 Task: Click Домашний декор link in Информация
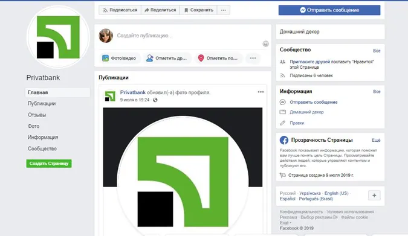point(306,112)
